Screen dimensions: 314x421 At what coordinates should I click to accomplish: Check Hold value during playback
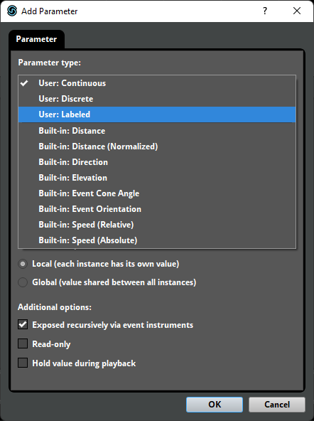[x=23, y=363]
